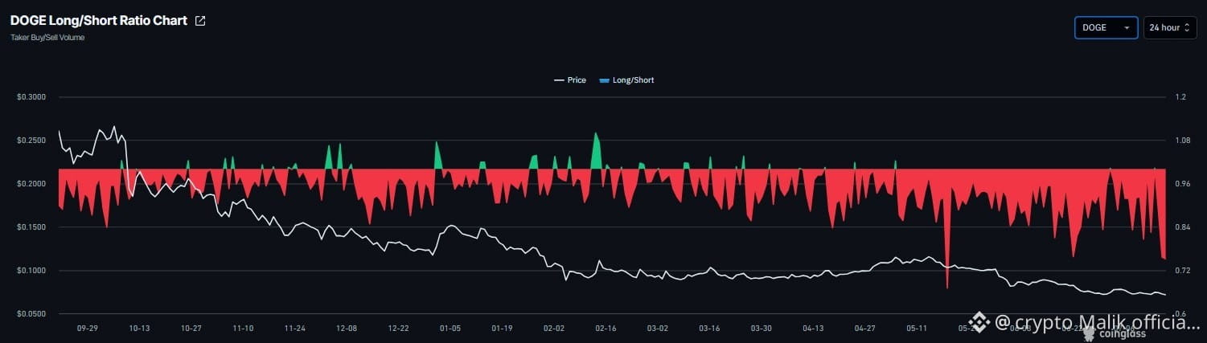Click the 1.2 ratio axis label

[x=1180, y=97]
